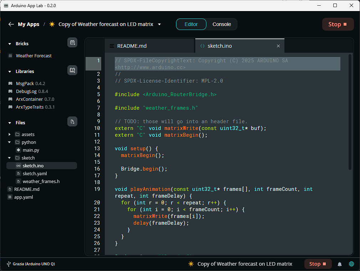Close the sketch.ino tab
Image resolution: width=360 pixels, height=271 pixels.
tap(278, 46)
